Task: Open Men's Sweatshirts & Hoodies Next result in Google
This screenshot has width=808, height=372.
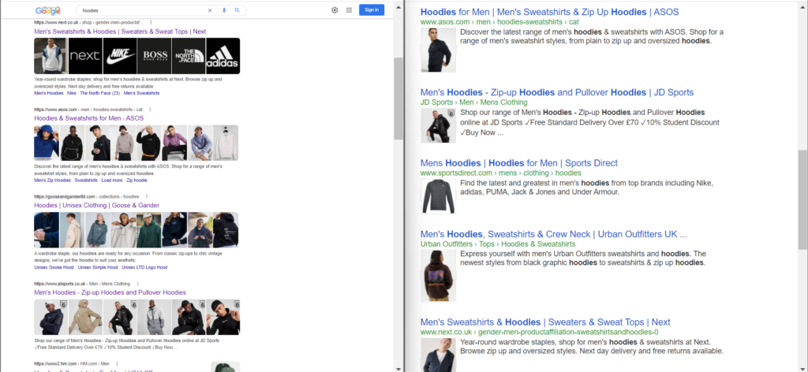Action: pos(120,32)
